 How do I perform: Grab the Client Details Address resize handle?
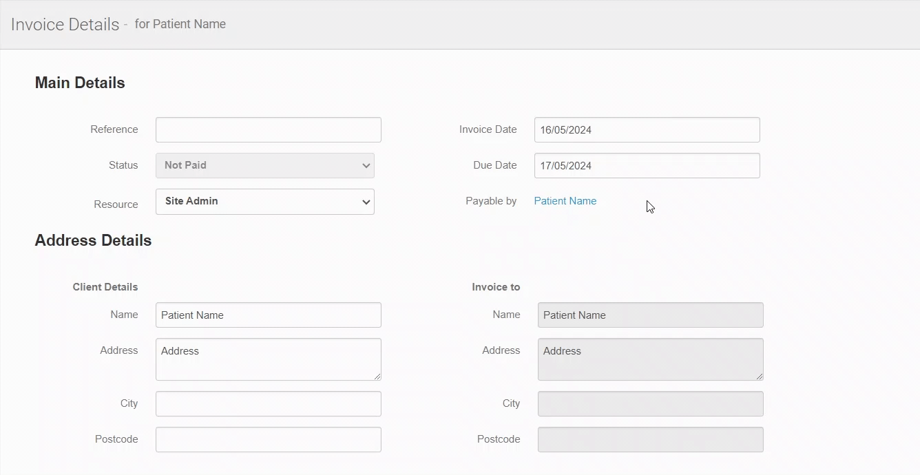coord(377,377)
